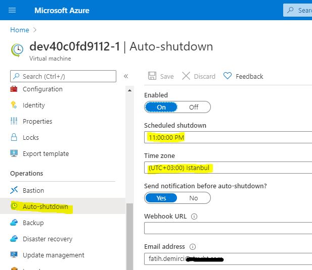Open the Locks padlock icon
312x270 pixels.
(14, 137)
